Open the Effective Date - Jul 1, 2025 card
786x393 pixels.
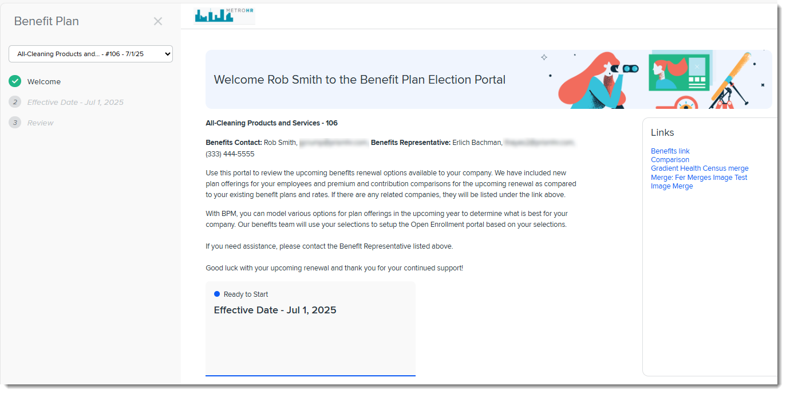click(x=310, y=328)
